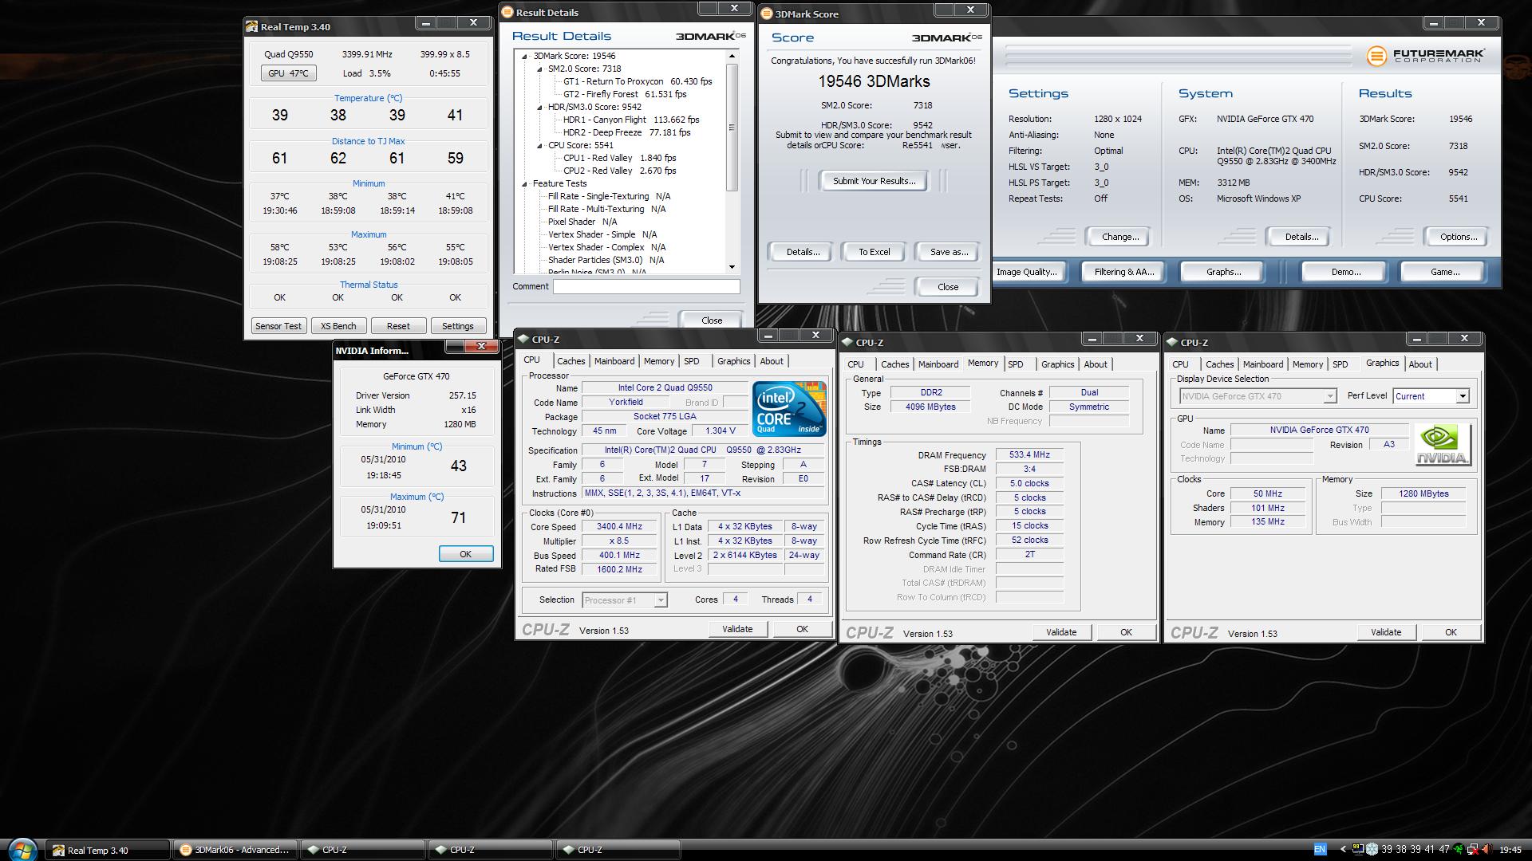1532x861 pixels.
Task: Click the Result Details scrollbar thumb
Action: [732, 128]
